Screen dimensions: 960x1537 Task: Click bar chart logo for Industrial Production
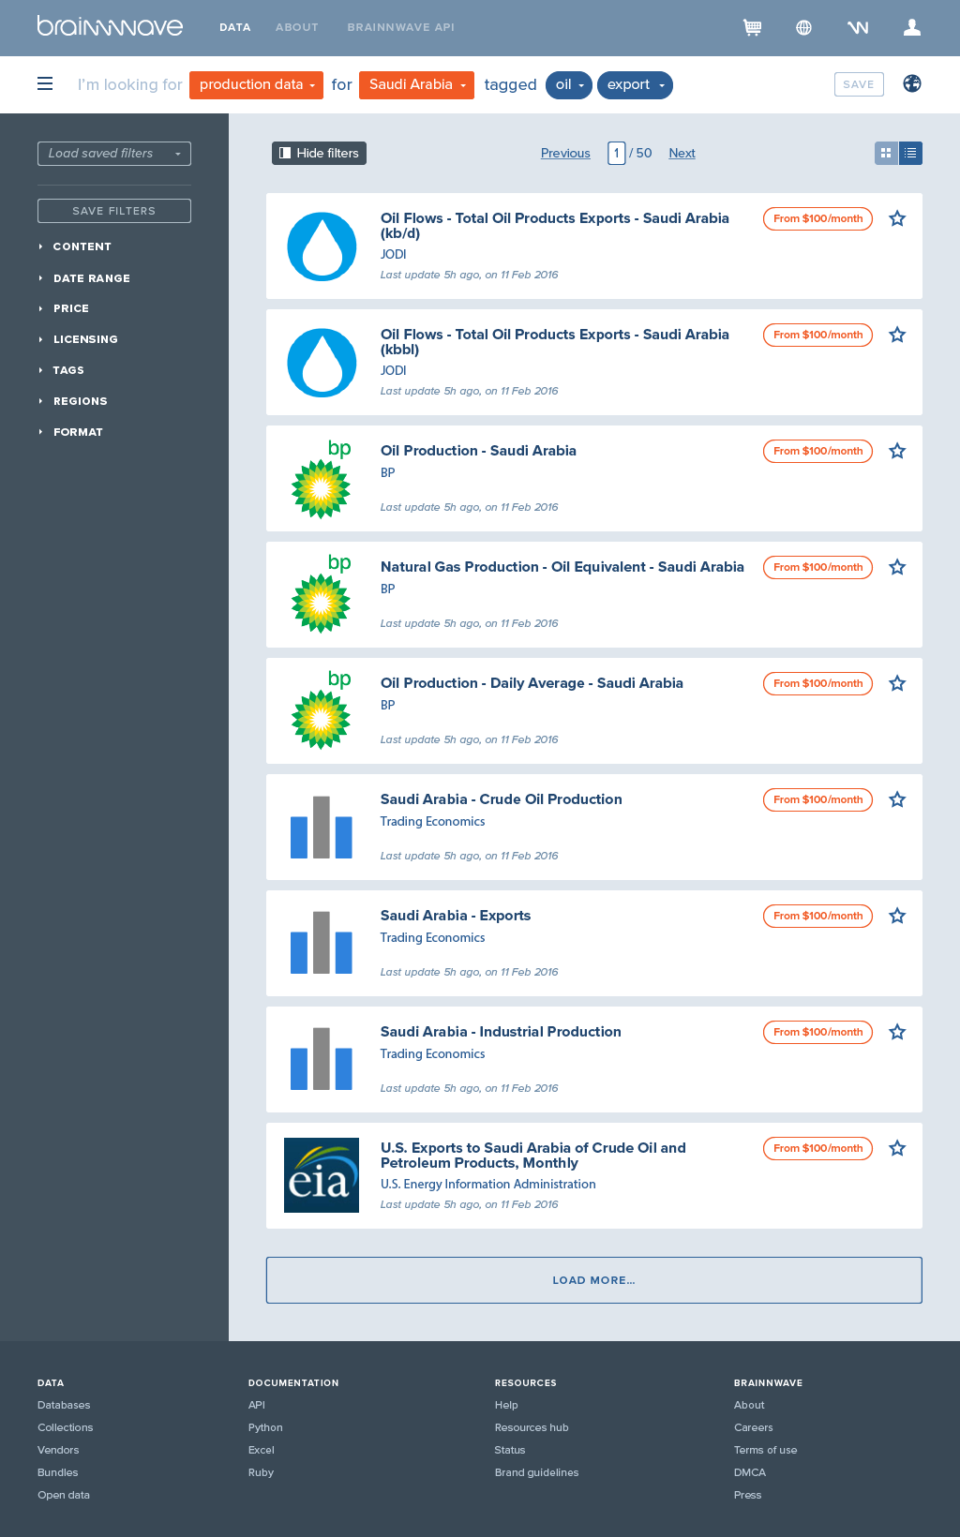pyautogui.click(x=322, y=1059)
